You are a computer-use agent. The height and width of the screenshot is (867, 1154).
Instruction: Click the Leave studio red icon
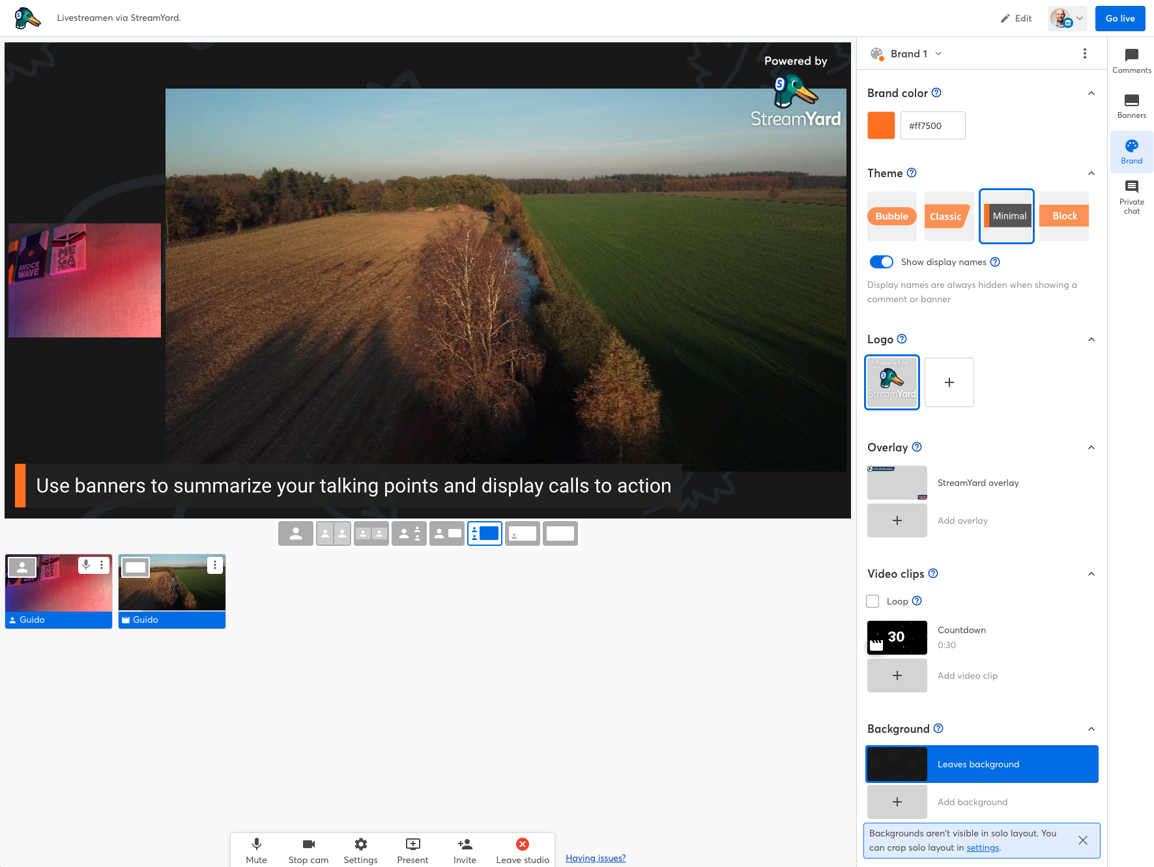pos(523,844)
